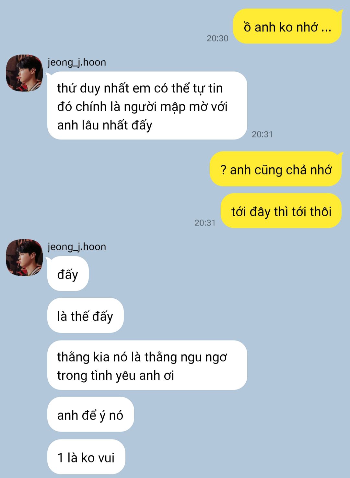Screen dimensions: 350x478
Task: Tap the 'anh để ý nó' bubble
Action: [x=90, y=414]
